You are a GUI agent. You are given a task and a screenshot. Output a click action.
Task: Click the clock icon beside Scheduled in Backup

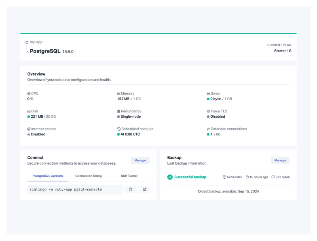(224, 177)
